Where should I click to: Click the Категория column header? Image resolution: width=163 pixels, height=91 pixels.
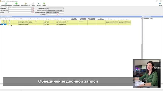pos(64,19)
